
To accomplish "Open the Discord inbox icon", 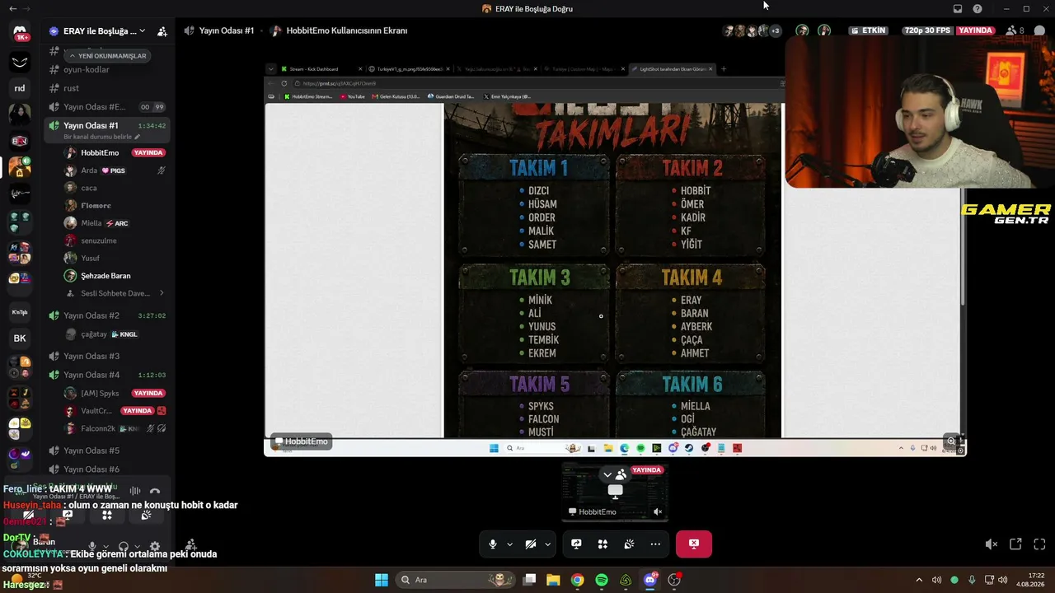I will click(x=957, y=9).
